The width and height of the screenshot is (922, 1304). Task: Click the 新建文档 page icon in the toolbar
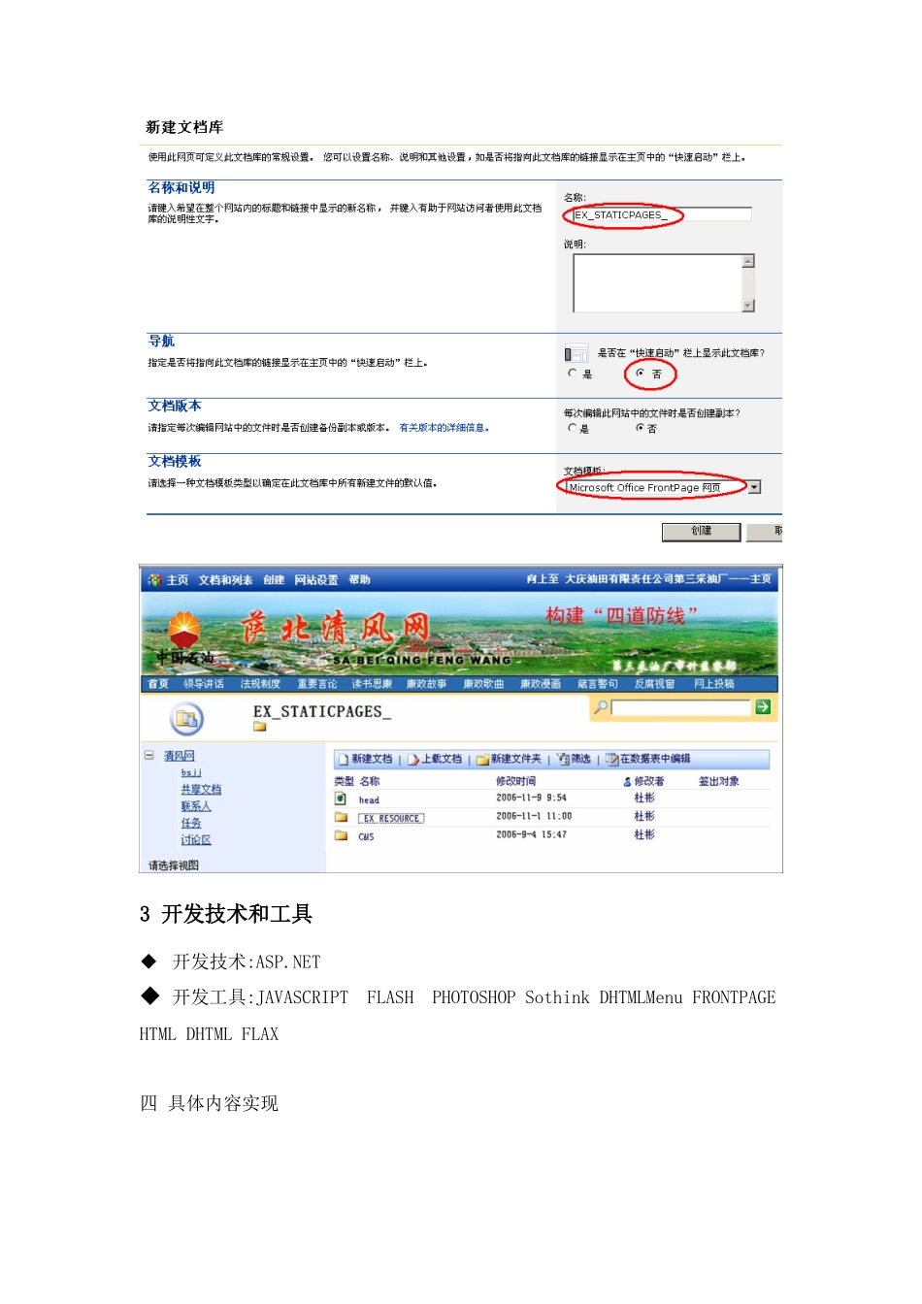(x=344, y=760)
